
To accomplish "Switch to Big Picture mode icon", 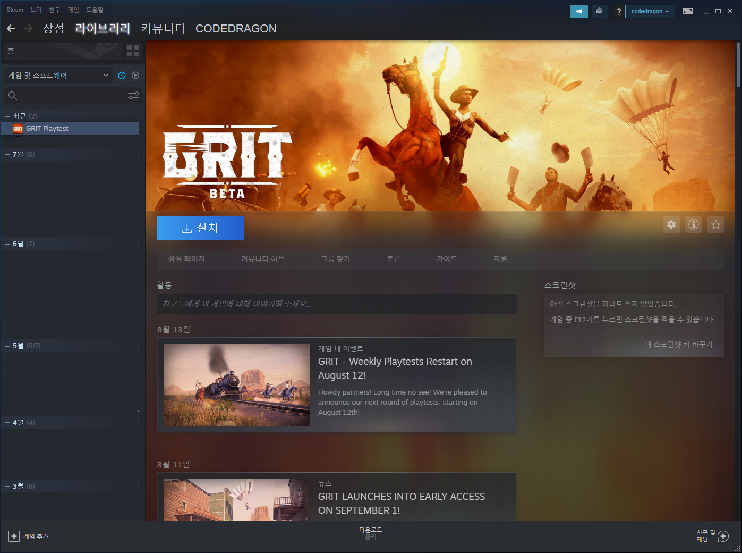I will (688, 11).
